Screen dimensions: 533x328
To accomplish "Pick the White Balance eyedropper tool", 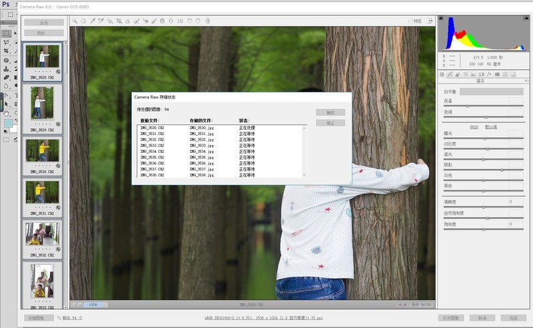I will (93, 21).
